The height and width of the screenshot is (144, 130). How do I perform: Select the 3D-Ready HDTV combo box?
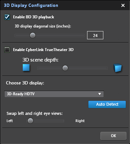point(54,94)
